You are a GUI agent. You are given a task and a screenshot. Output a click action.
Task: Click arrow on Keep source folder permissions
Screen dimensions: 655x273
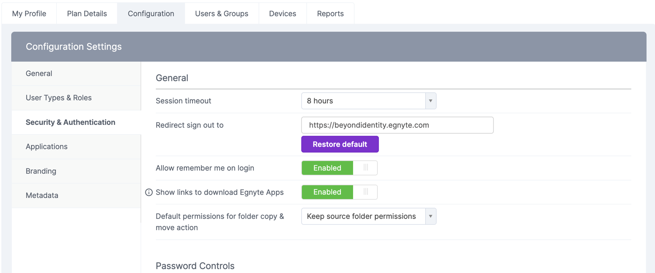coord(430,216)
